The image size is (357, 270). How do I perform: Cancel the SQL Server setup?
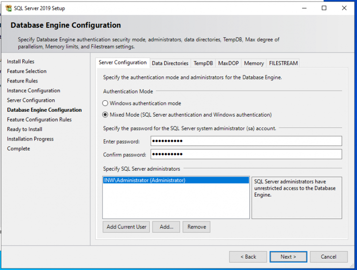coord(329,257)
